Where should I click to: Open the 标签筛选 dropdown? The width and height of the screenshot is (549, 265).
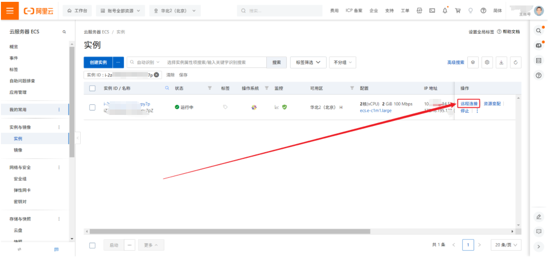click(x=308, y=62)
